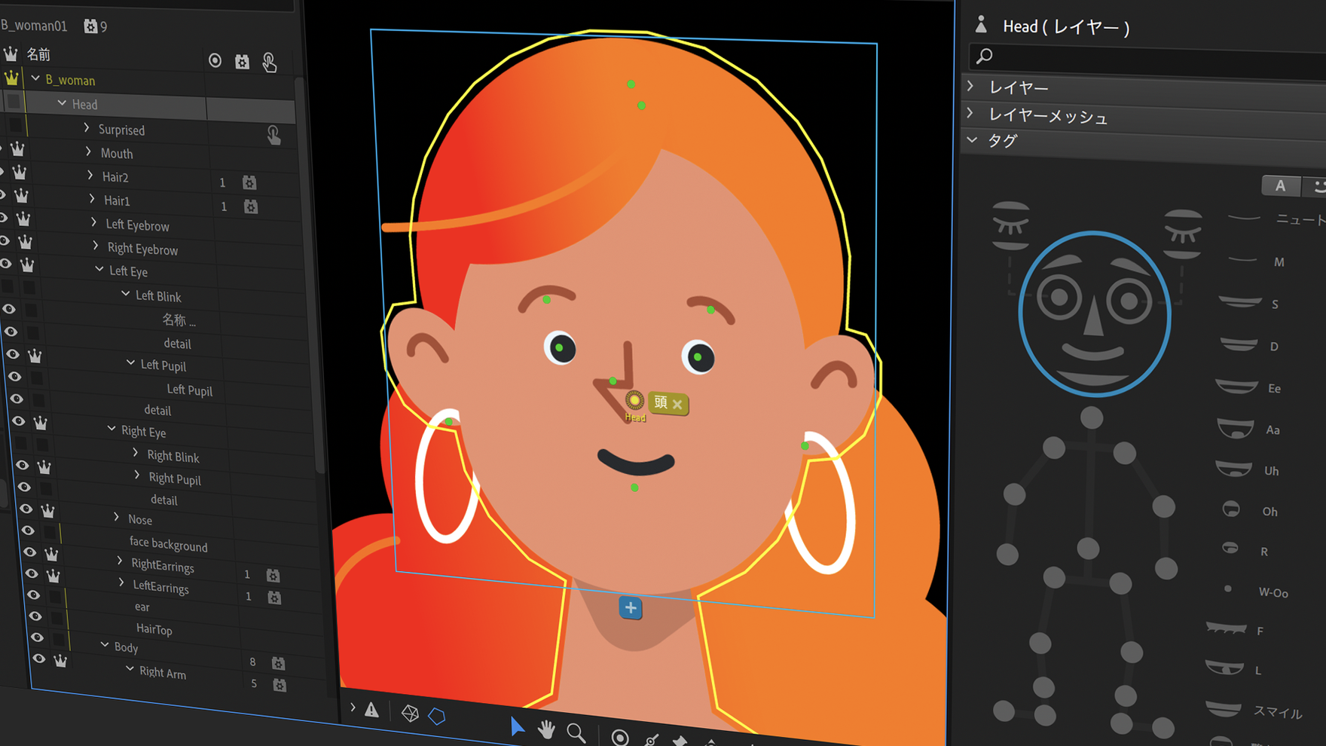The width and height of the screenshot is (1326, 746).
Task: Apply the M viseme tag
Action: coord(1257,261)
